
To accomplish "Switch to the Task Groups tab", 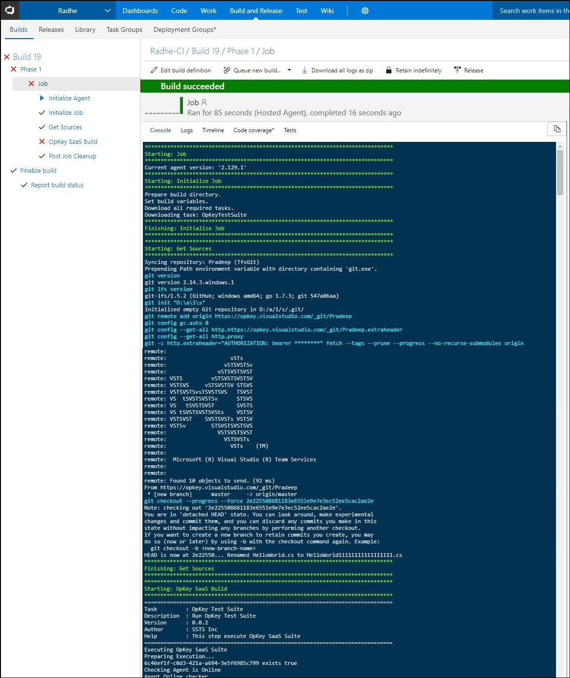I will tap(125, 29).
